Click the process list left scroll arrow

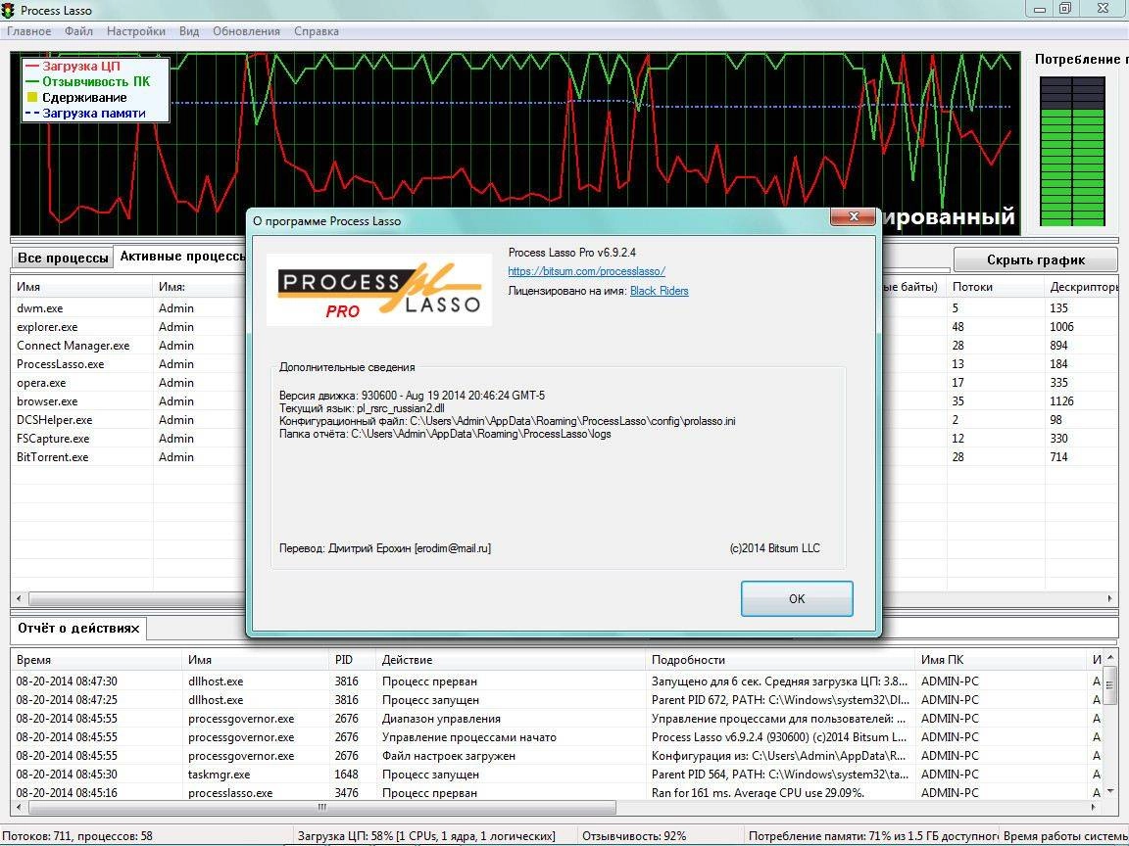[19, 598]
